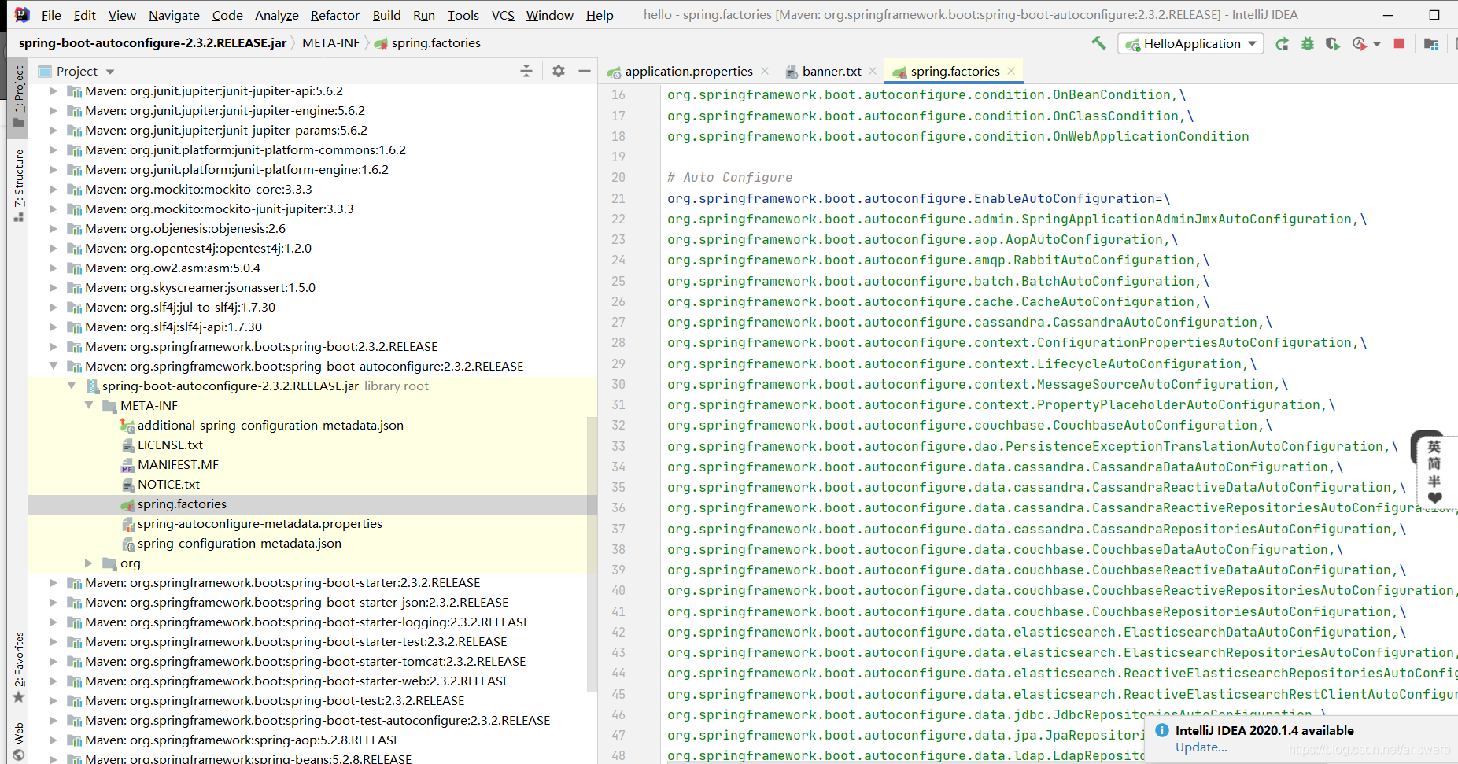Select spring-autoconfigure-metadata.properties file
Image resolution: width=1458 pixels, height=764 pixels.
pos(260,523)
